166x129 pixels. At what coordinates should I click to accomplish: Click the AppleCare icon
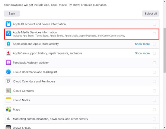tap(8, 53)
